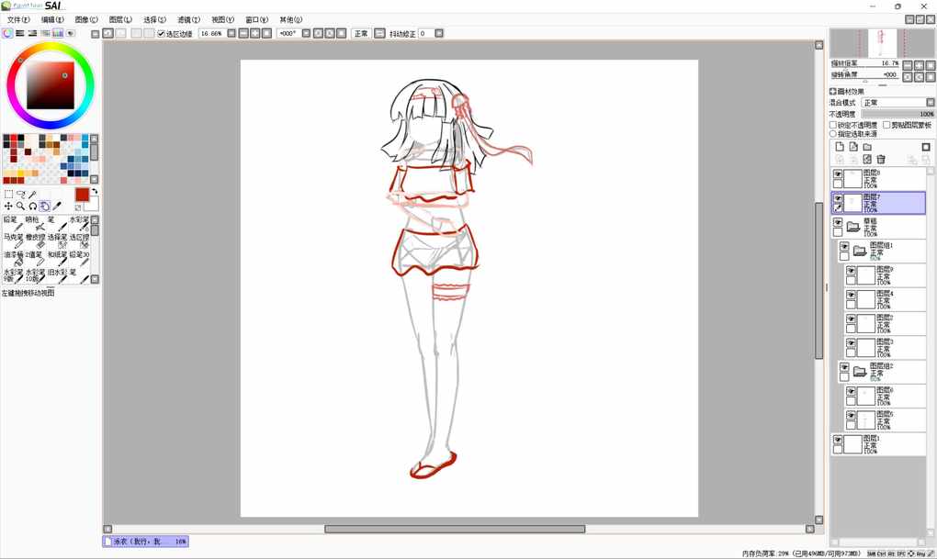Choose the 铅笔30 brush preset

click(x=79, y=258)
